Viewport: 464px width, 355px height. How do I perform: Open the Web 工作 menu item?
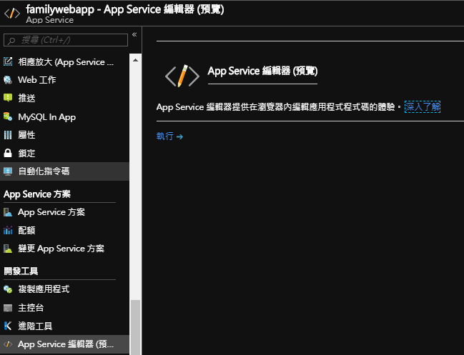pos(64,80)
